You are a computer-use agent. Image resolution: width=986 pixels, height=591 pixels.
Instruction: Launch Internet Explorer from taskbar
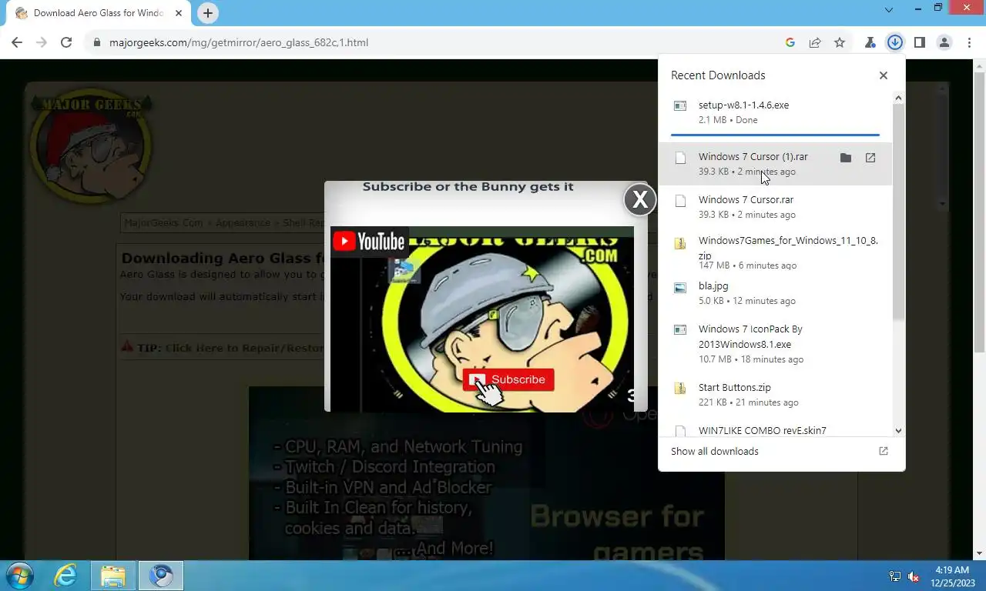(x=65, y=576)
